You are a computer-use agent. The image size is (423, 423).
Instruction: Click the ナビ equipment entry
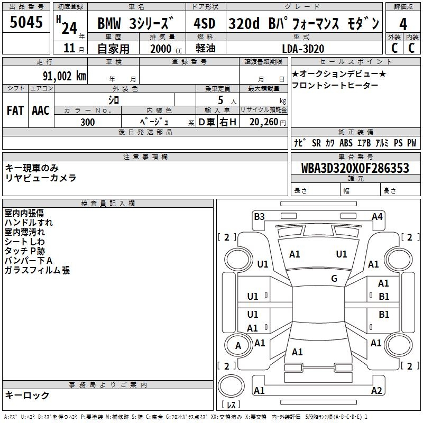[300, 143]
